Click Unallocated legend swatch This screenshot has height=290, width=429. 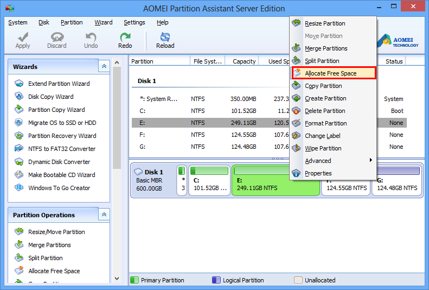coord(298,280)
